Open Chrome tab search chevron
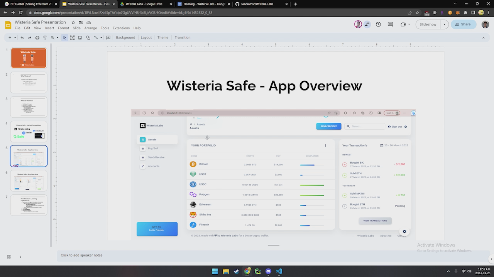The width and height of the screenshot is (494, 277). point(456,4)
